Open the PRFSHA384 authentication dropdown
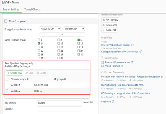The image size is (166, 114). 74,29
